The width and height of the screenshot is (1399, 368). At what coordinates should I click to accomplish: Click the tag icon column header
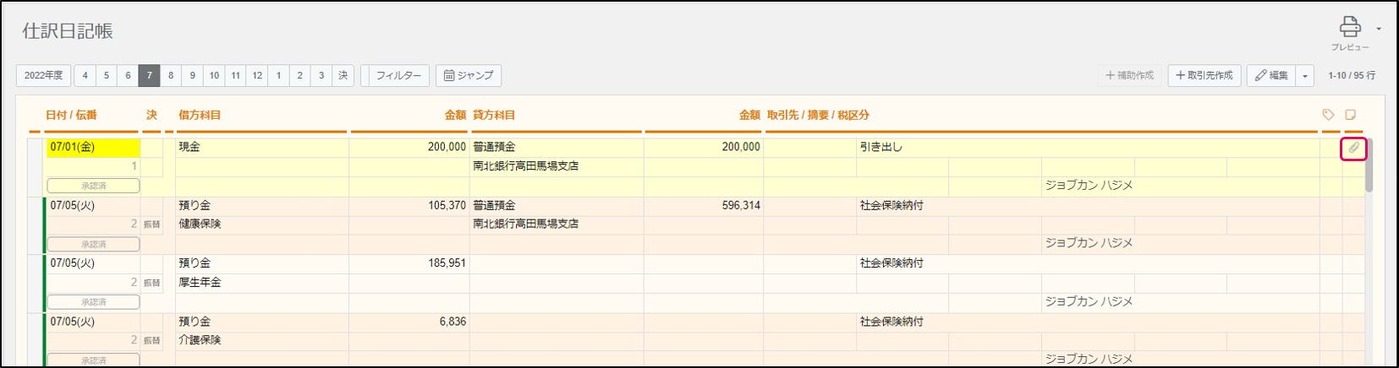(x=1328, y=115)
